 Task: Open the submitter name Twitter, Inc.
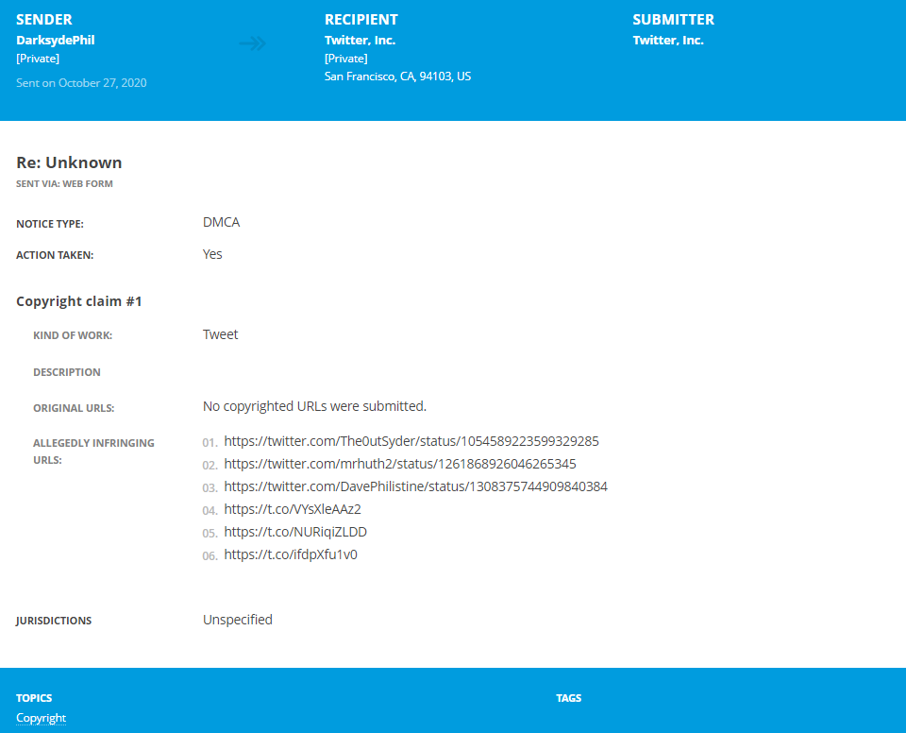tap(668, 41)
